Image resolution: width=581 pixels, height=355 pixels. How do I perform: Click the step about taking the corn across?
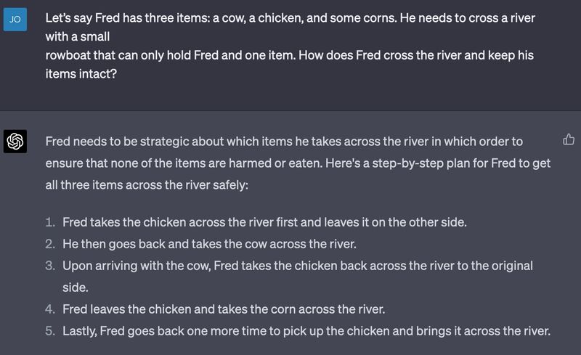223,309
